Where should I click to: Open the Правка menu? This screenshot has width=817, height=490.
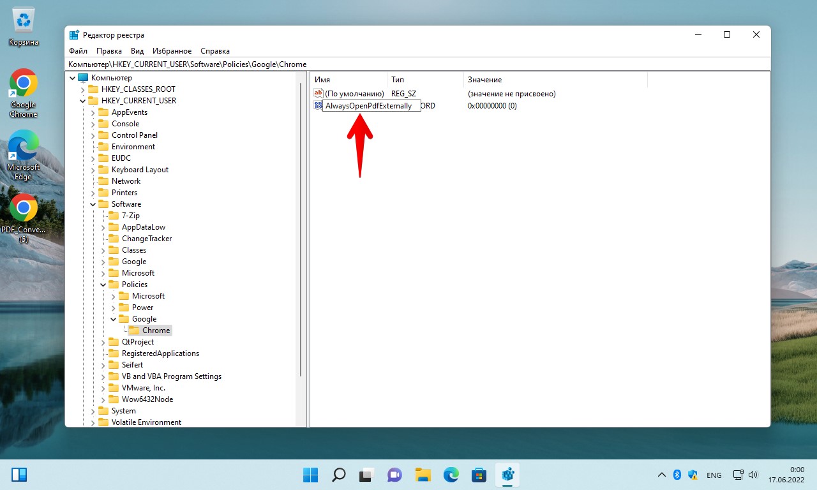pos(109,51)
